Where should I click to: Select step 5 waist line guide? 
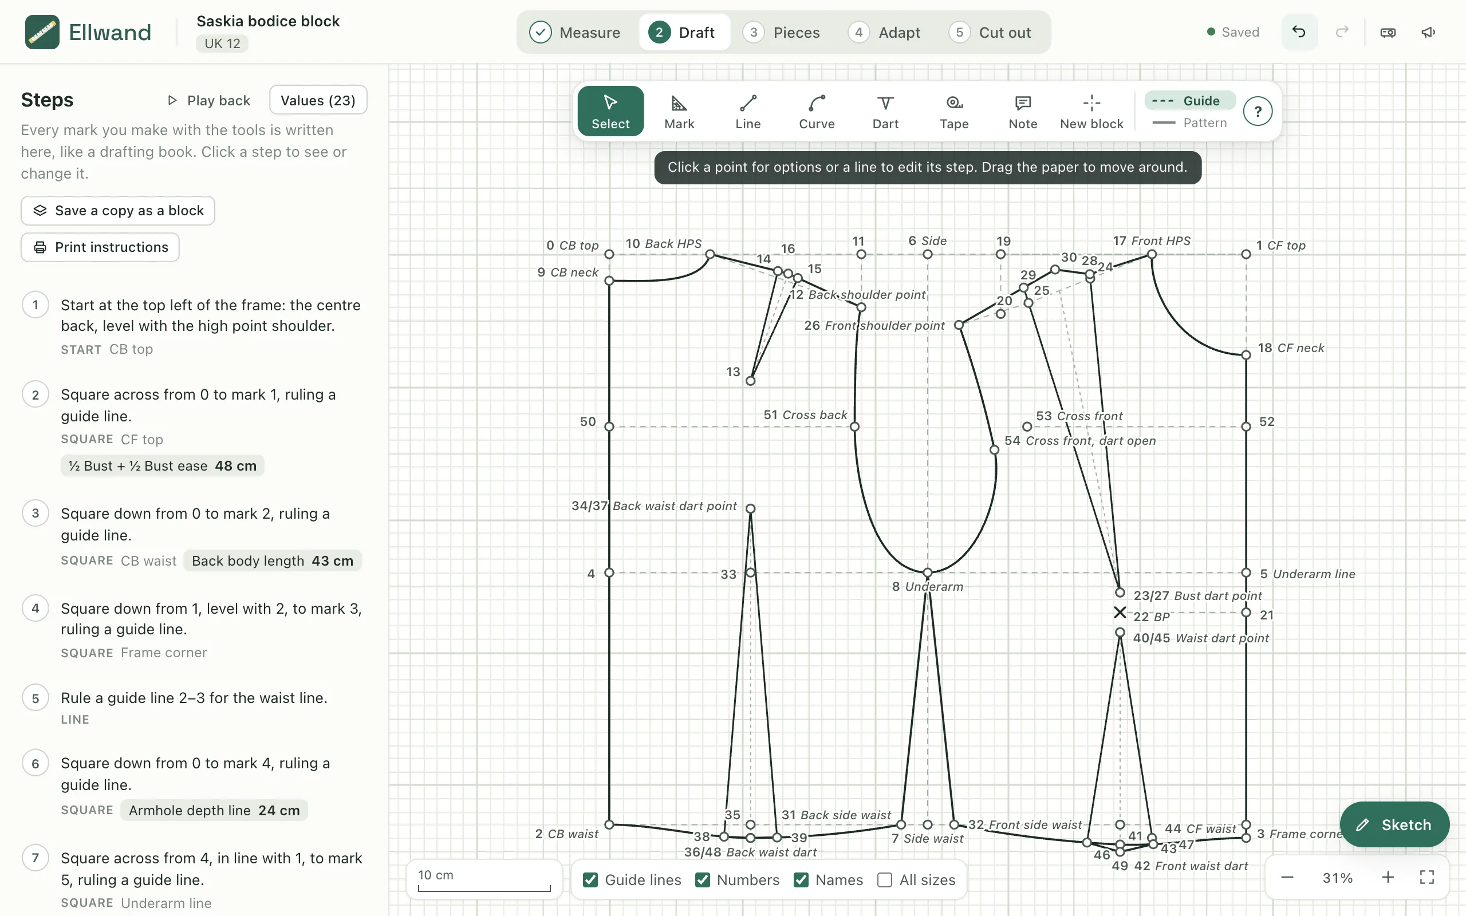194,708
